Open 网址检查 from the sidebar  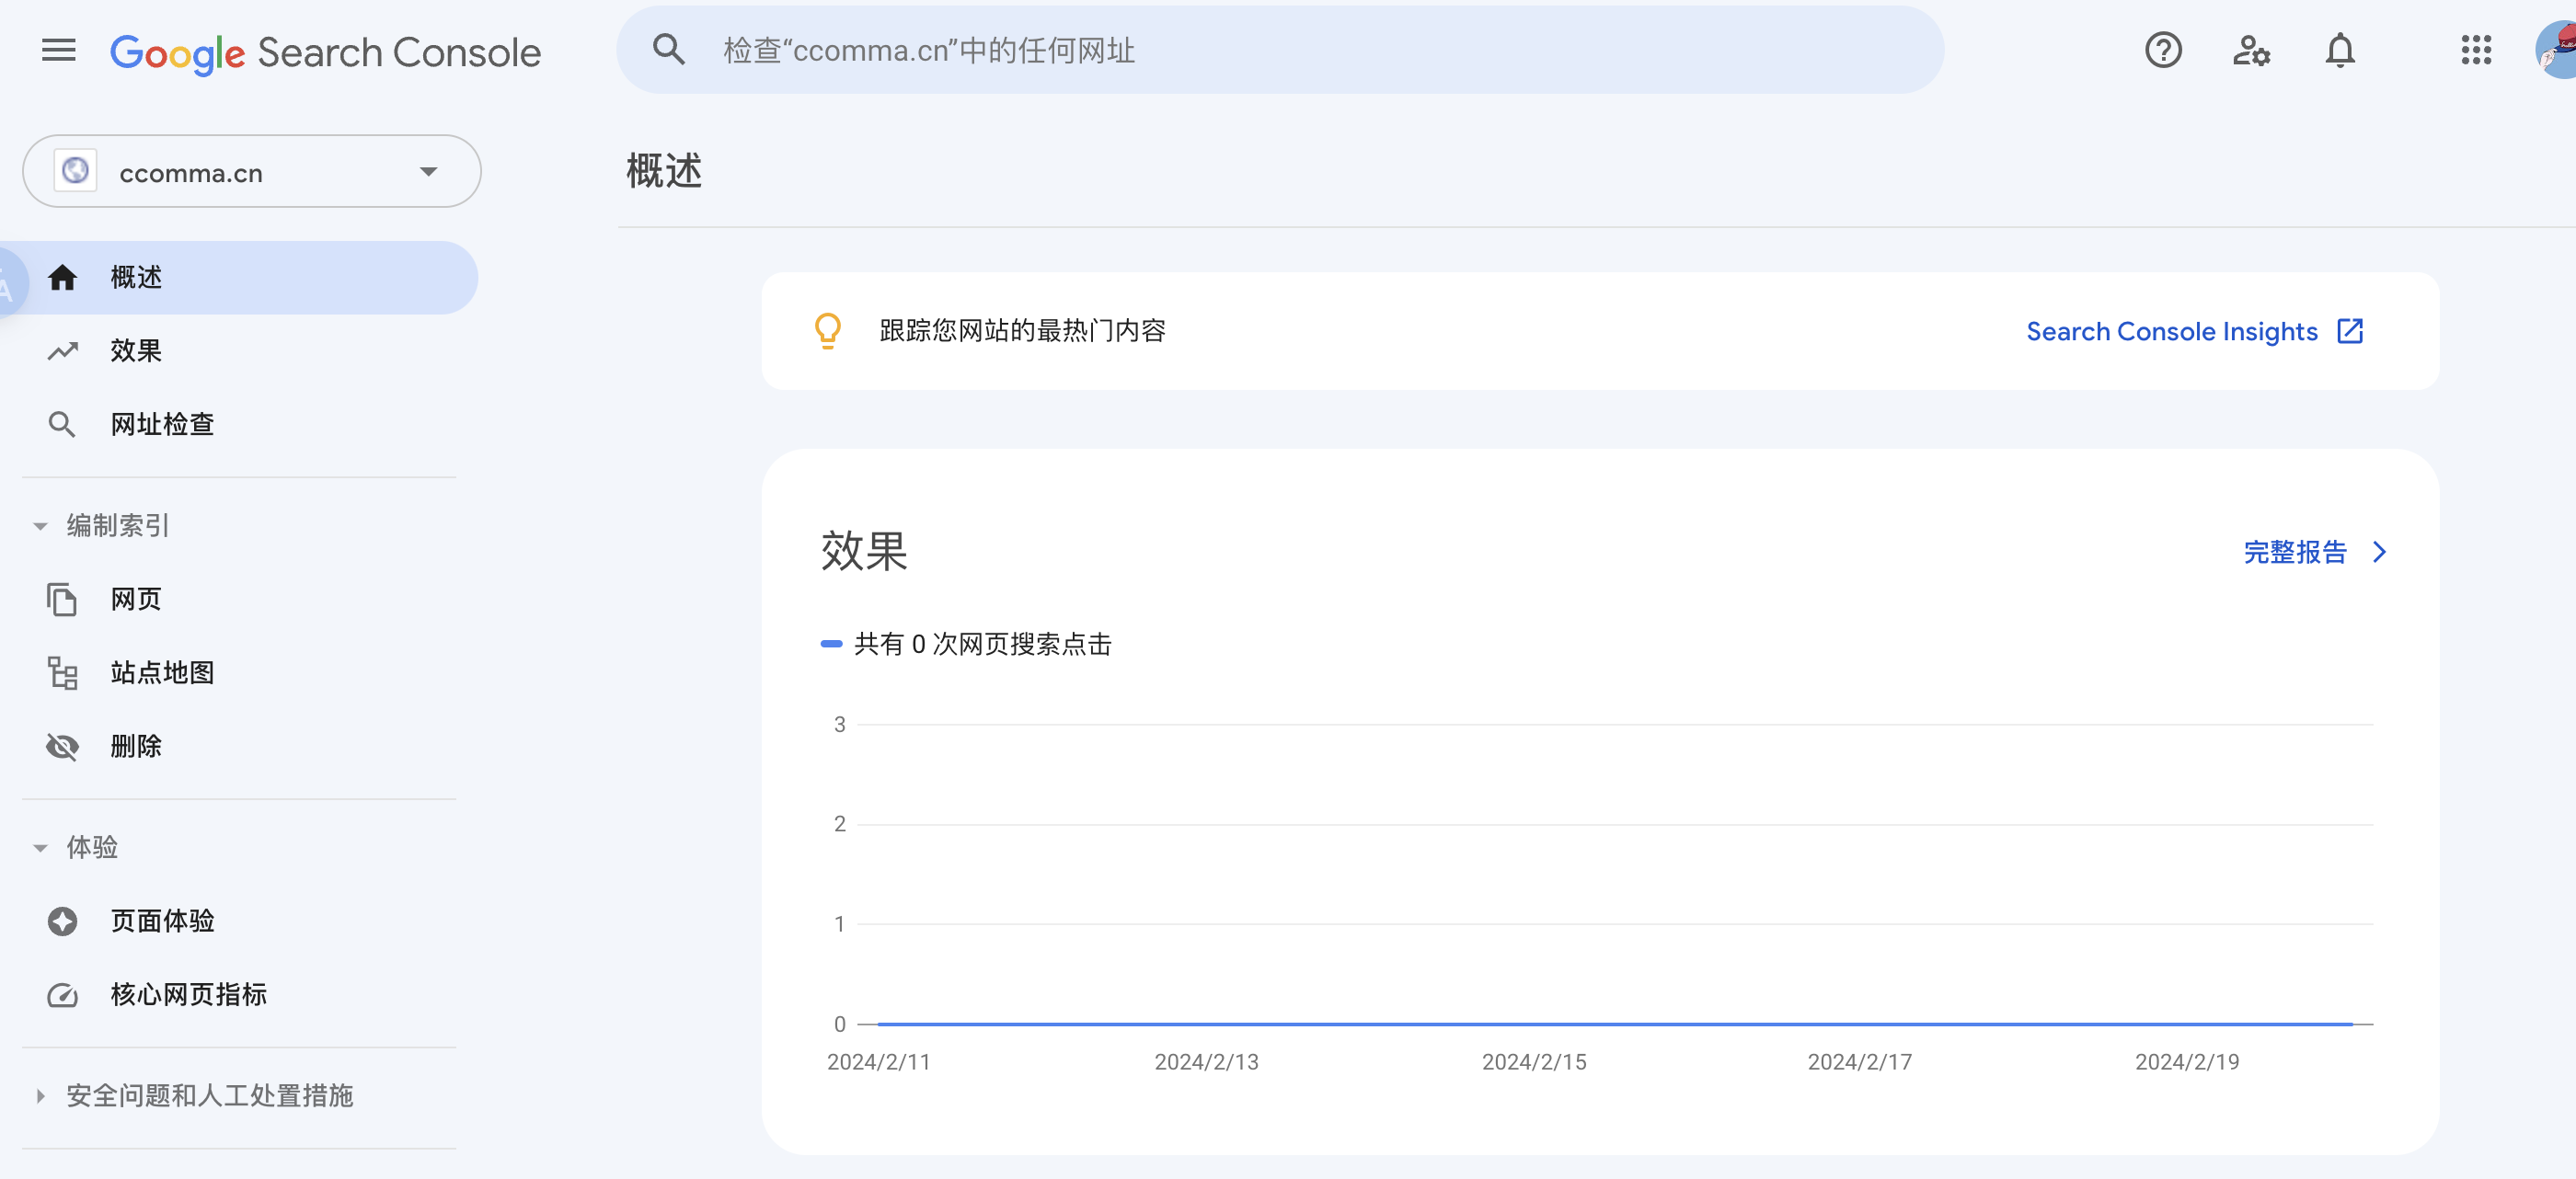[162, 425]
